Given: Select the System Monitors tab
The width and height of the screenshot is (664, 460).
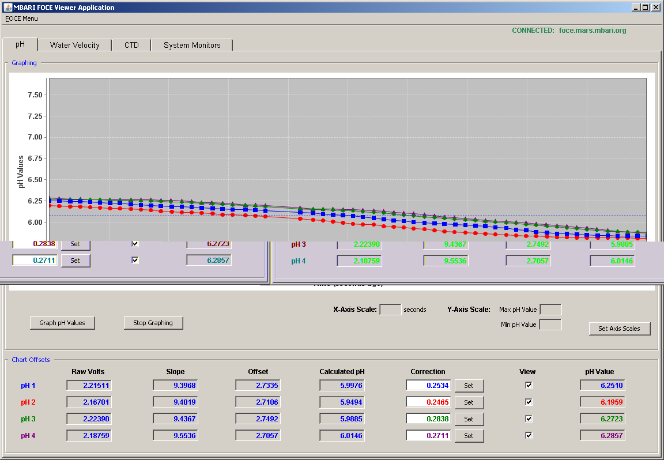Looking at the screenshot, I should click(192, 46).
